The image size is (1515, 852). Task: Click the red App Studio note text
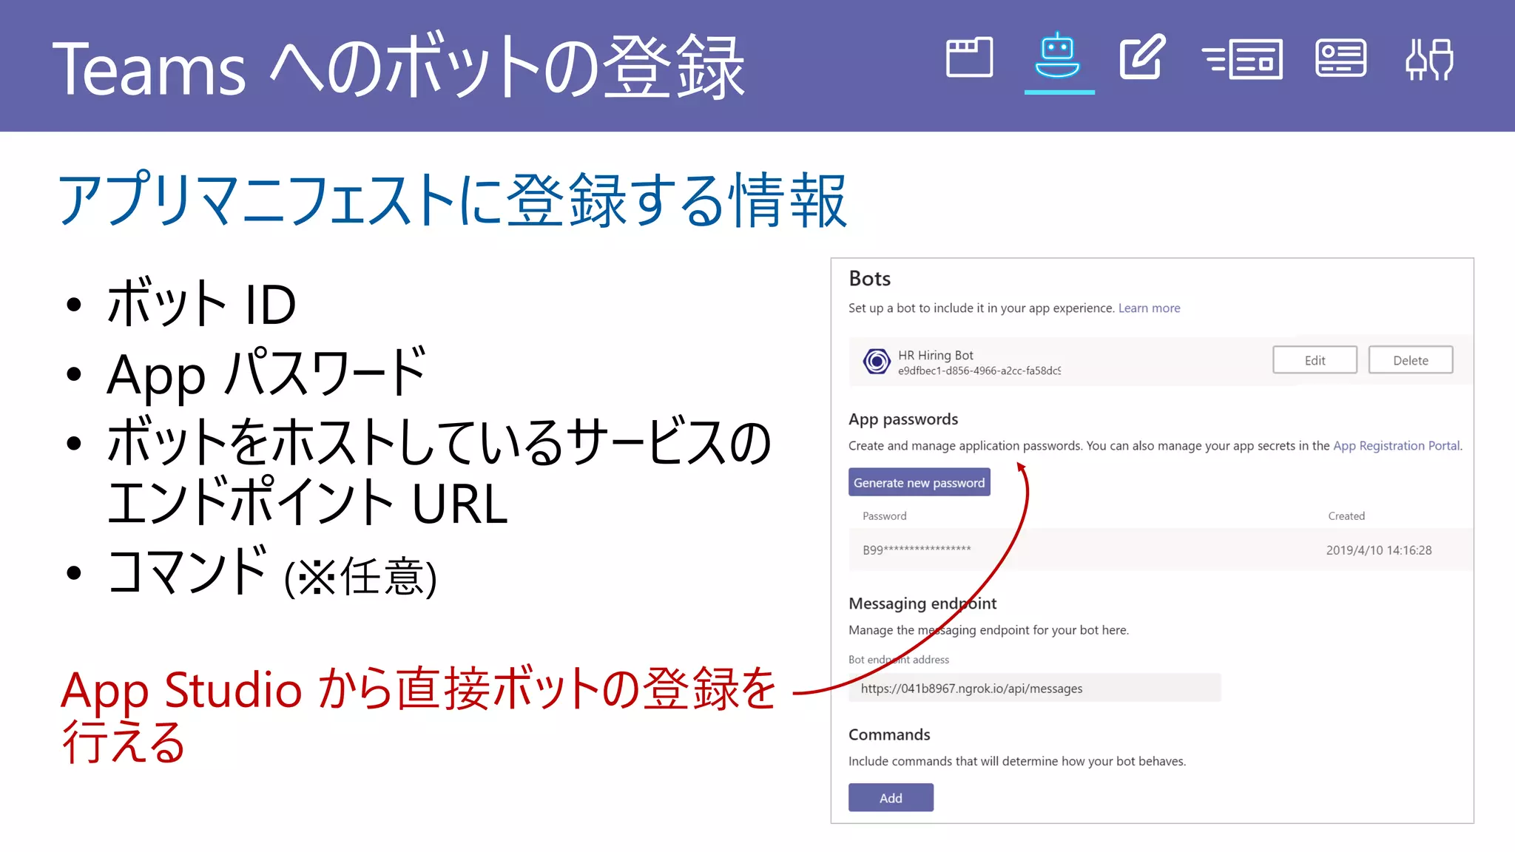(x=419, y=714)
